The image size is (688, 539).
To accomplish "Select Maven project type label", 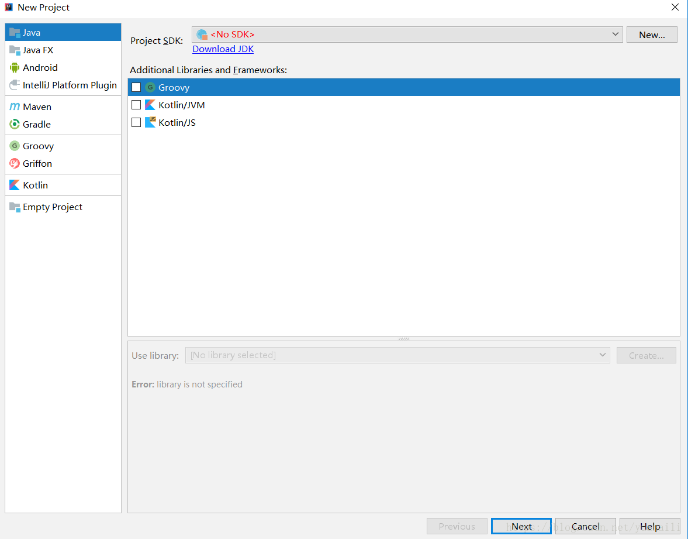I will [37, 107].
